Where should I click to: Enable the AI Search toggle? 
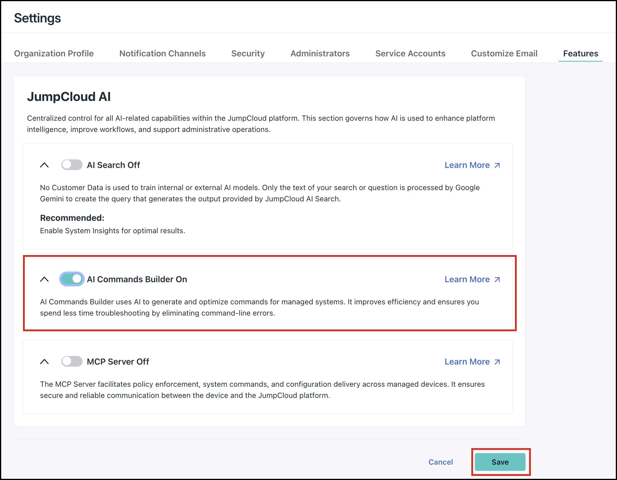pyautogui.click(x=72, y=165)
